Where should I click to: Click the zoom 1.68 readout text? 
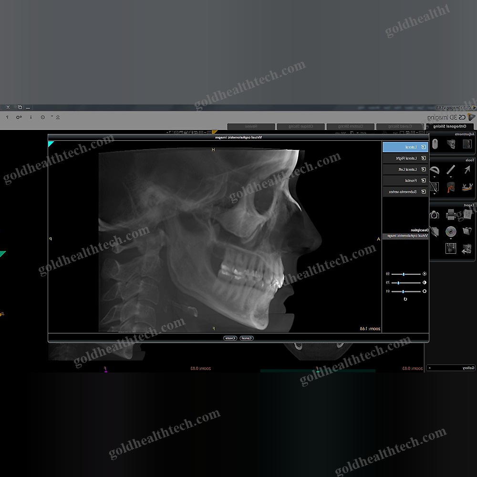tap(370, 329)
